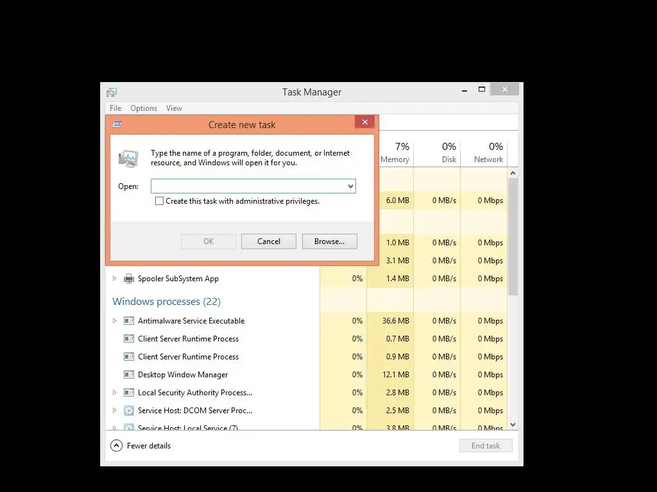Open the Open field dropdown arrow
The image size is (657, 492).
pyautogui.click(x=350, y=186)
